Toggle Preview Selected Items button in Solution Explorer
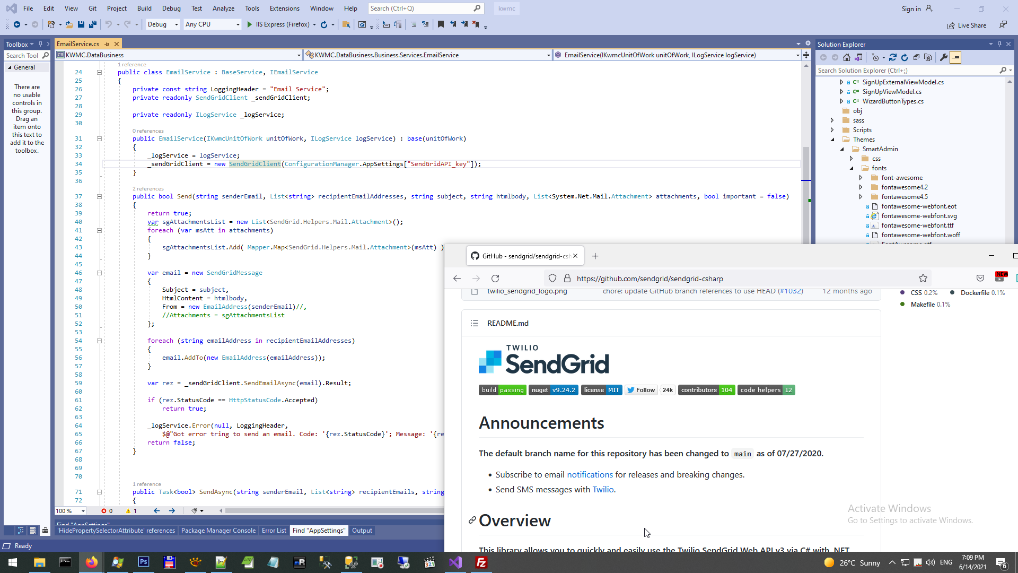The height and width of the screenshot is (573, 1018). point(955,57)
